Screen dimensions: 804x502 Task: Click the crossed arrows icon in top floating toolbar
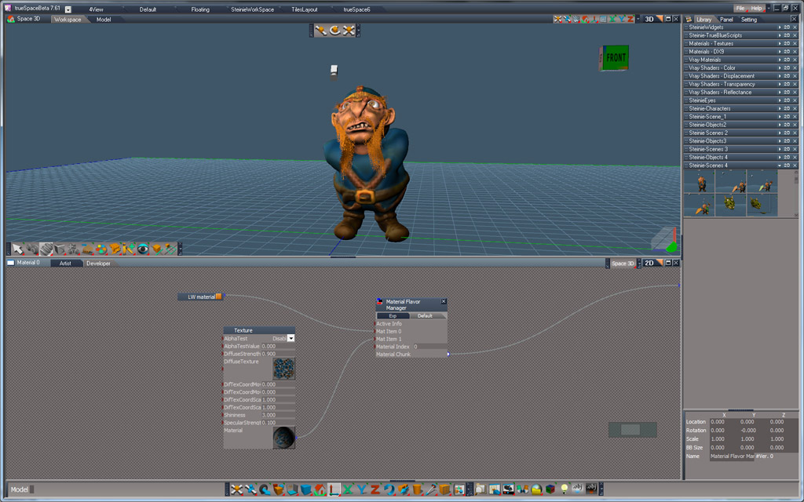[x=349, y=31]
